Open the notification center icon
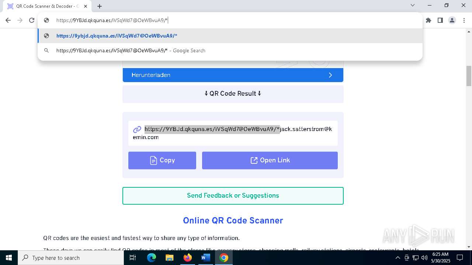Screen dimensions: 472x265 (460, 258)
